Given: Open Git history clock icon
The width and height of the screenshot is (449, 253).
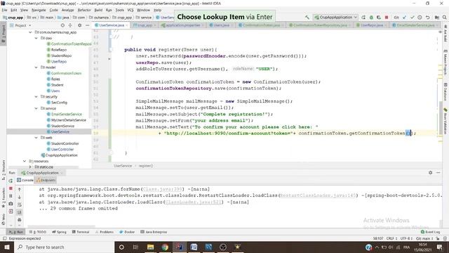Looking at the screenshot, I should coord(420,17).
